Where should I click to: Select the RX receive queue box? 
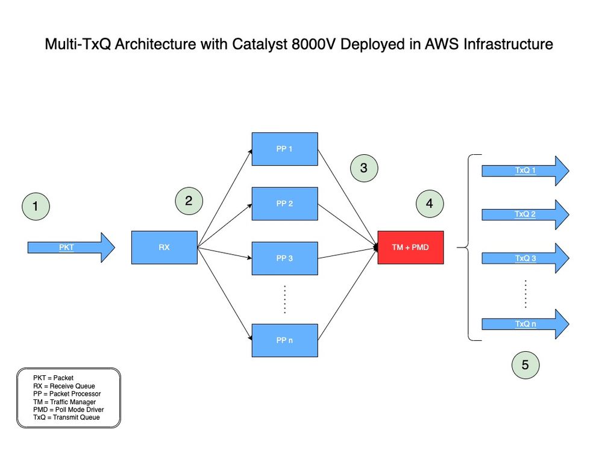[165, 248]
